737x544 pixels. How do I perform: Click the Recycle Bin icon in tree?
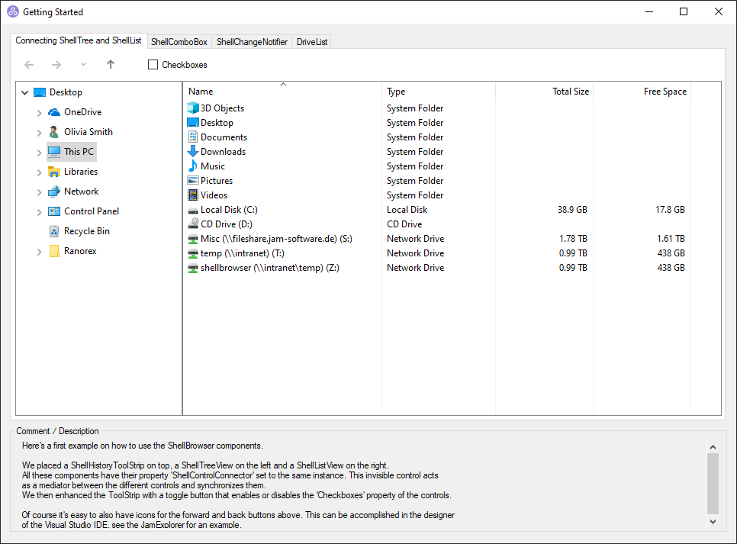coord(54,231)
